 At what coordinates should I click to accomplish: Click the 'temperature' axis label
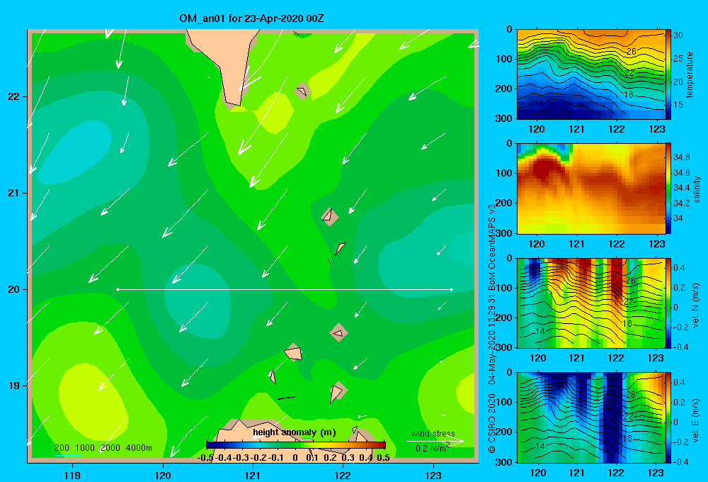tap(690, 74)
